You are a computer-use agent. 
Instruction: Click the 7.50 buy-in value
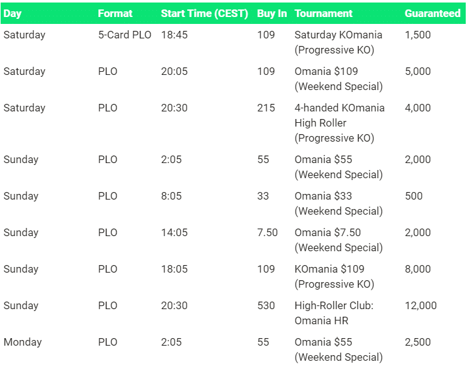click(x=267, y=232)
